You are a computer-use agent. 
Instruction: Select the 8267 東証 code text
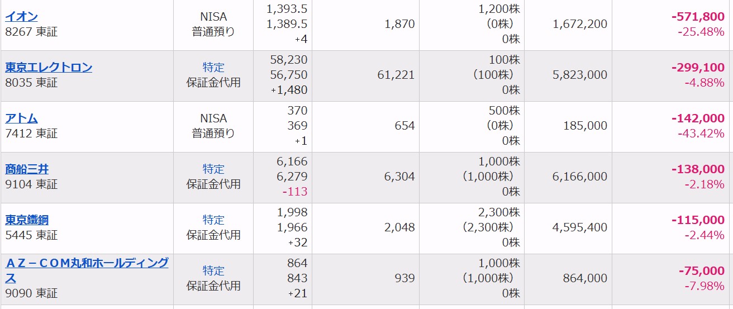coord(31,32)
